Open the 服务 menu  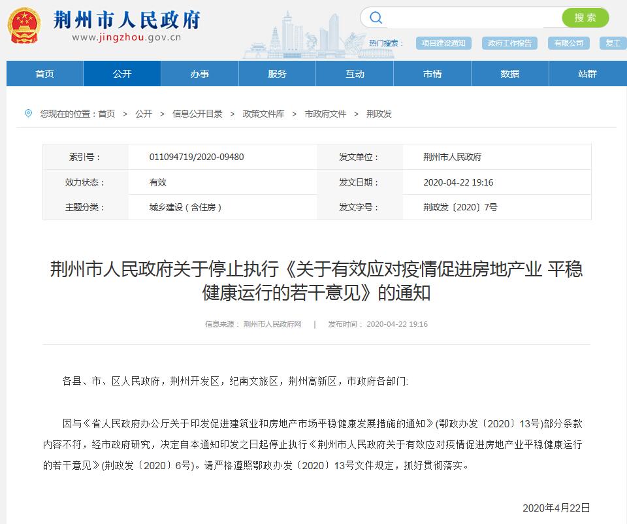coord(276,74)
